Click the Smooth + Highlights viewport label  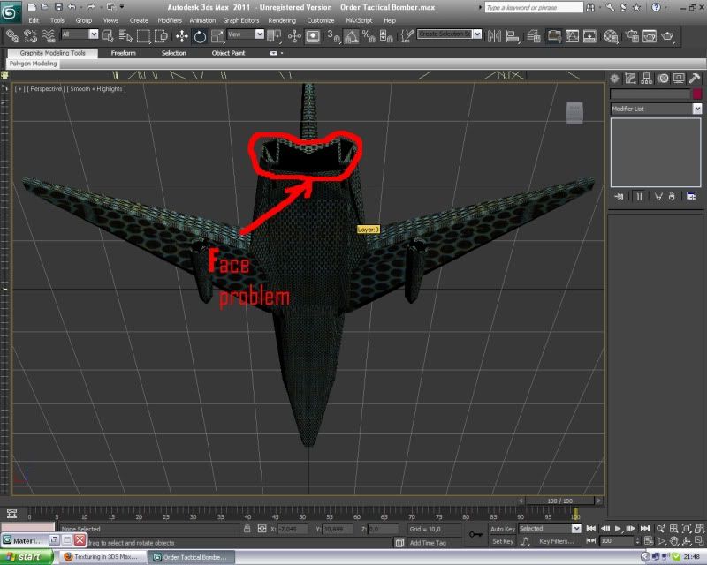96,89
